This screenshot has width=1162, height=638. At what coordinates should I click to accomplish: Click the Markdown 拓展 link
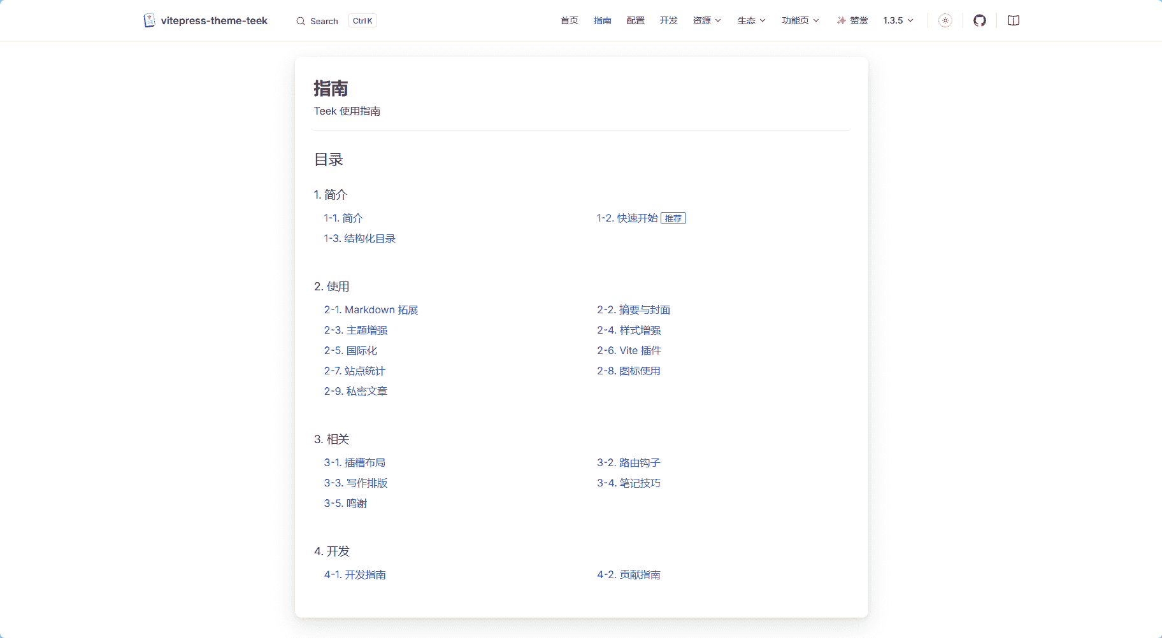coord(372,309)
